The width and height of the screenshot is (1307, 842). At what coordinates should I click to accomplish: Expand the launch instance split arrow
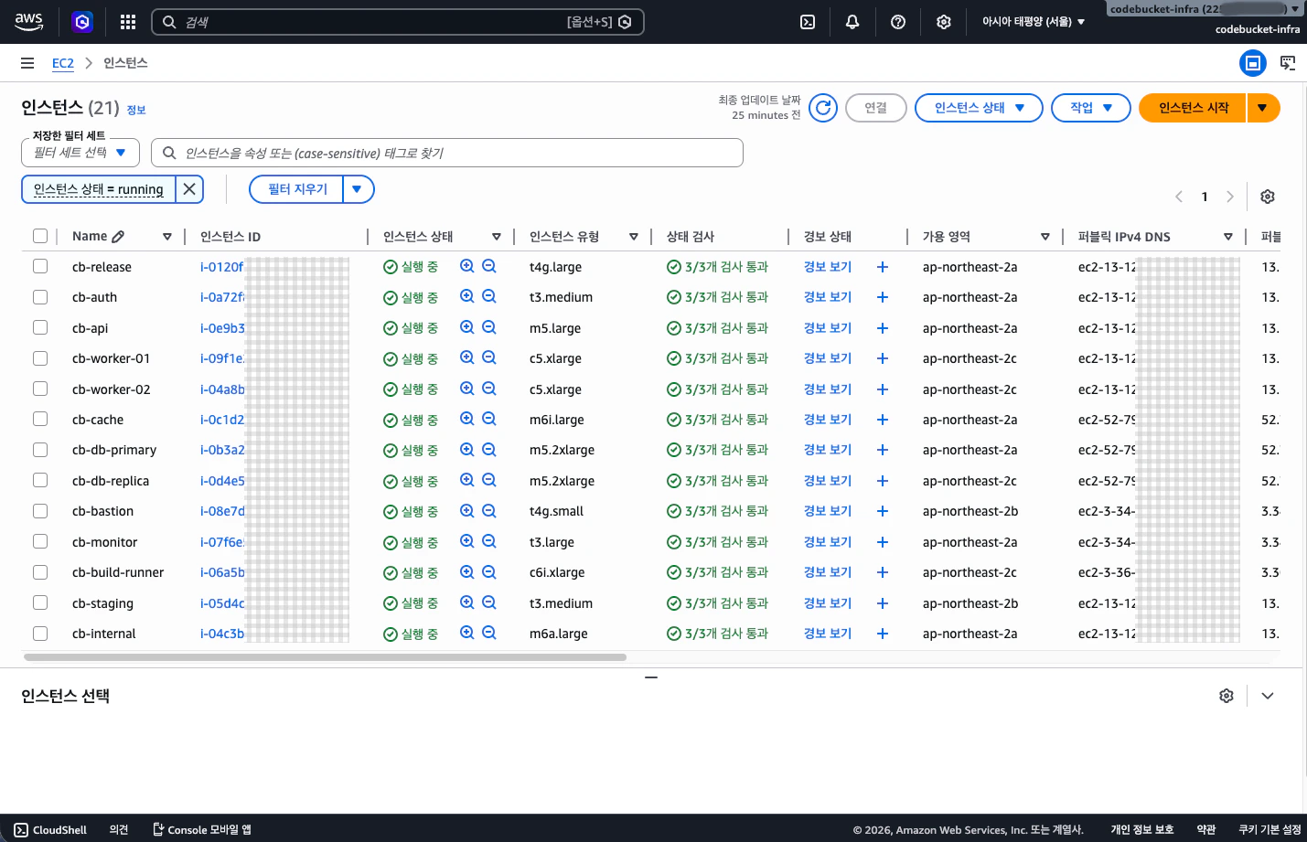click(1263, 108)
